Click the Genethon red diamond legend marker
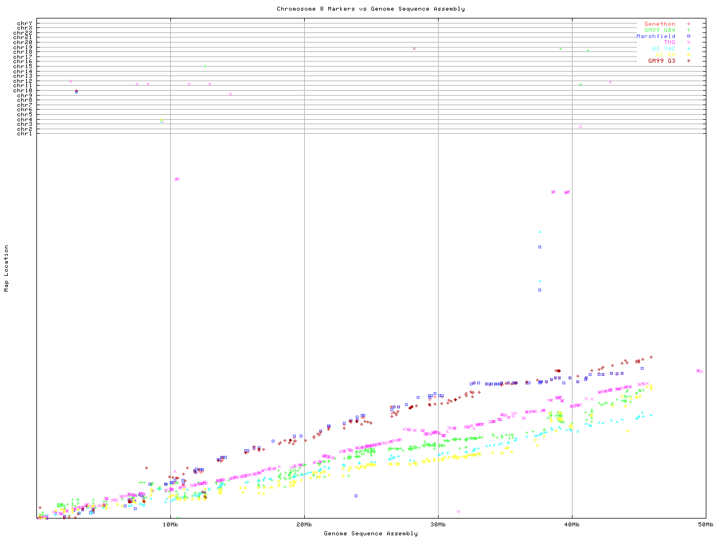This screenshot has height=537, width=717. pyautogui.click(x=688, y=24)
